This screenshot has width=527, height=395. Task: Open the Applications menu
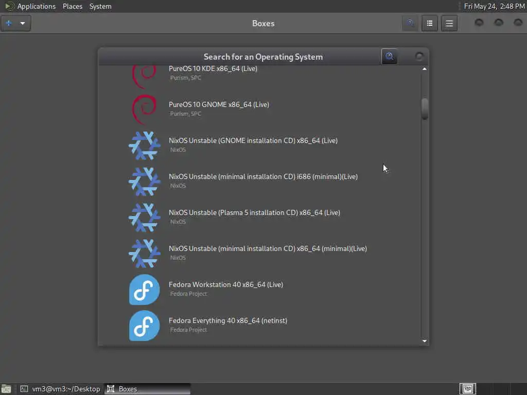(x=37, y=6)
